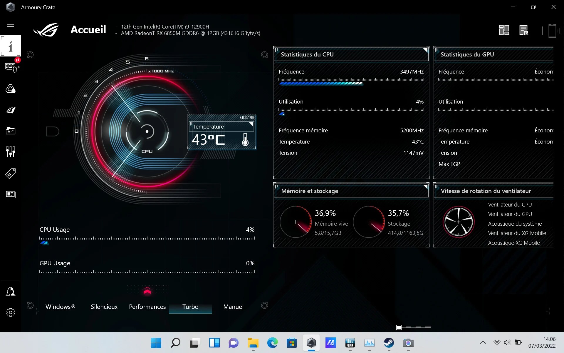Screen dimensions: 564x353
Task: Open the hamburger navigation menu
Action: point(11,25)
